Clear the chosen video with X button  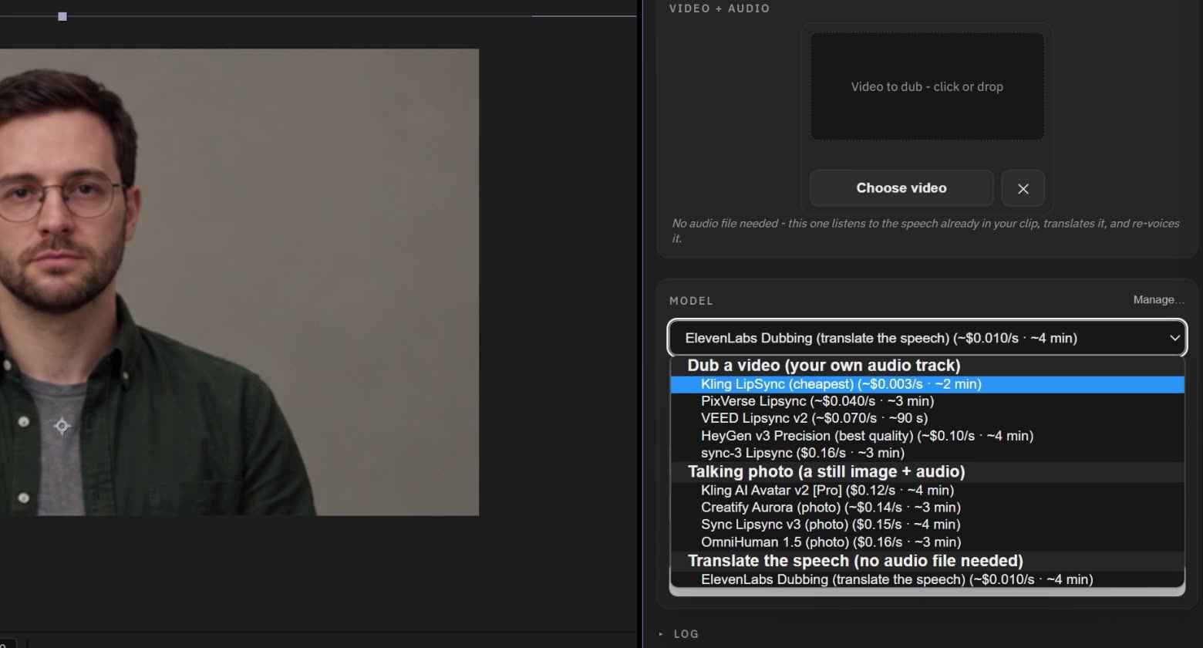(x=1023, y=188)
